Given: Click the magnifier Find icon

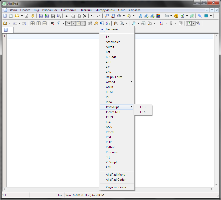Looking at the screenshot, I should [107, 16].
